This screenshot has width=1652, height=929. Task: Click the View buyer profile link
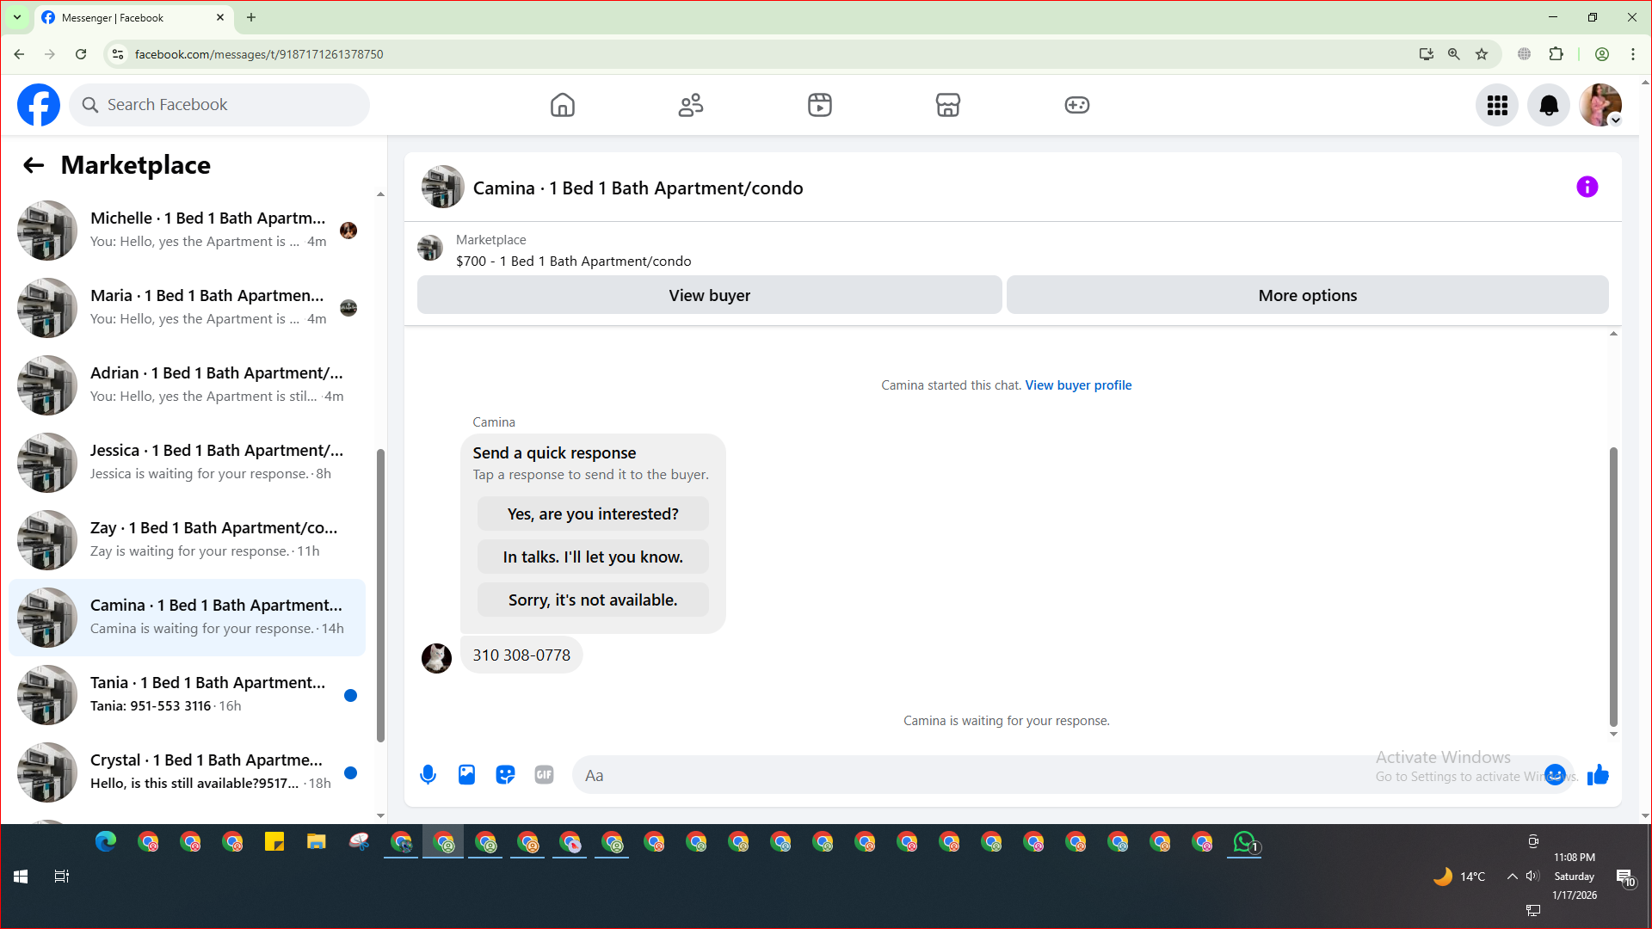click(1077, 385)
